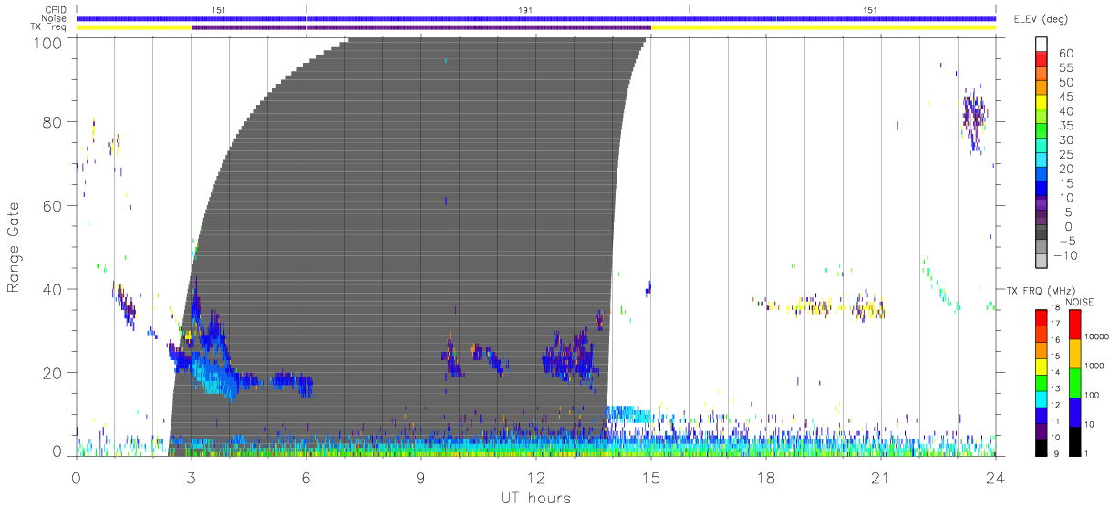Click the "NOISE" legend title
1120x517 pixels.
1079,302
